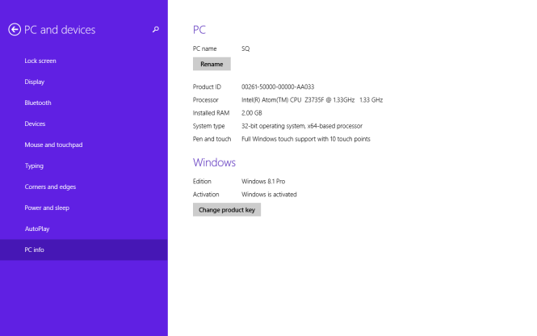The image size is (537, 336).
Task: Click the Installed RAM label
Action: pos(211,113)
